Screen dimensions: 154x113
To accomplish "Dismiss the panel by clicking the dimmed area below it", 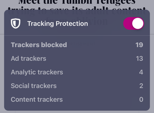I will (x=77, y=112).
